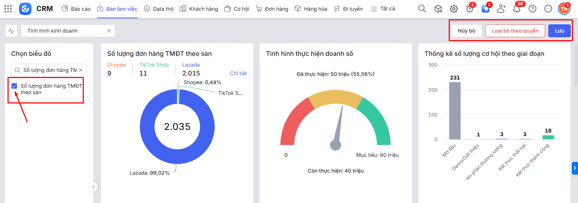Click the Lưu button
Screen dimensions: 578x203
tap(559, 31)
